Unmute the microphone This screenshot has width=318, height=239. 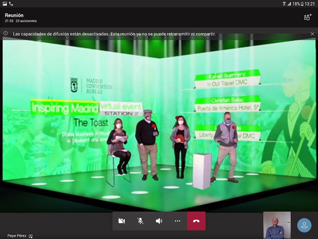point(140,221)
